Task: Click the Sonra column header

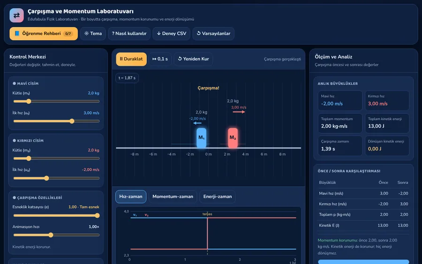Action: click(403, 182)
